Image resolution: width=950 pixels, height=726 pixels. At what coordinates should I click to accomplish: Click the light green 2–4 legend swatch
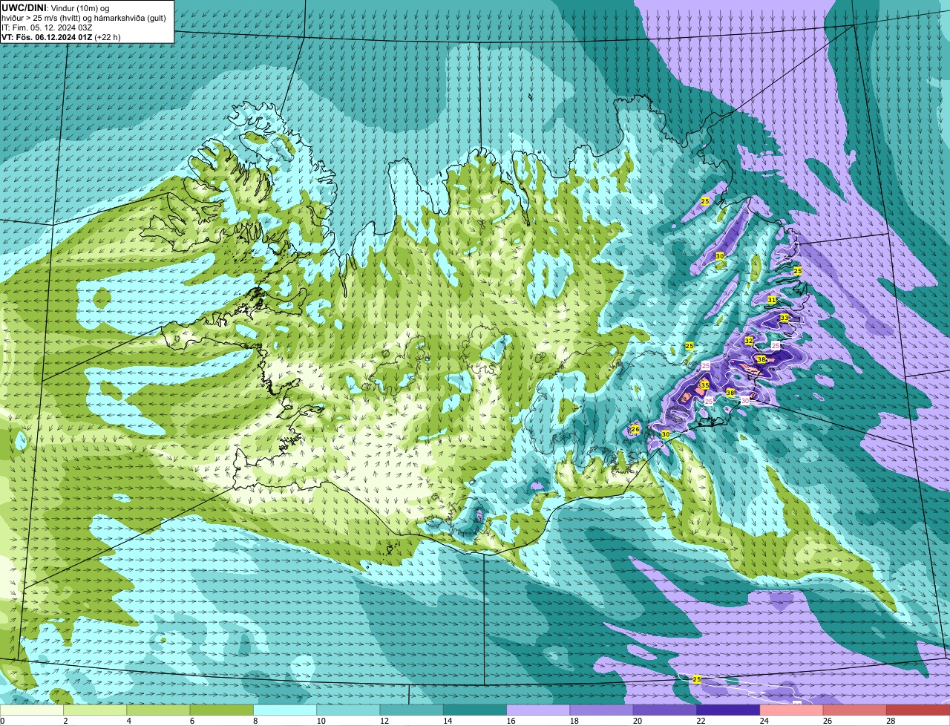pyautogui.click(x=95, y=710)
